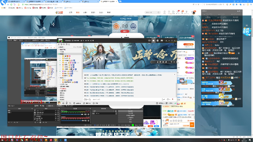The width and height of the screenshot is (253, 142).
Task: Toggle eye icon of third OBS source
Action: coord(56,114)
